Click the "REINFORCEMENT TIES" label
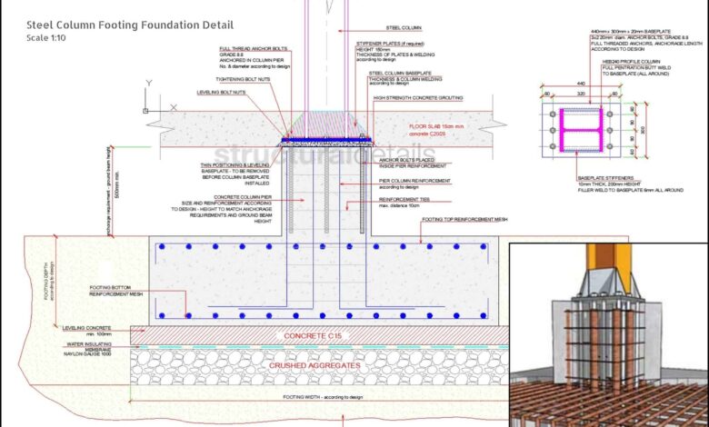 click(404, 200)
